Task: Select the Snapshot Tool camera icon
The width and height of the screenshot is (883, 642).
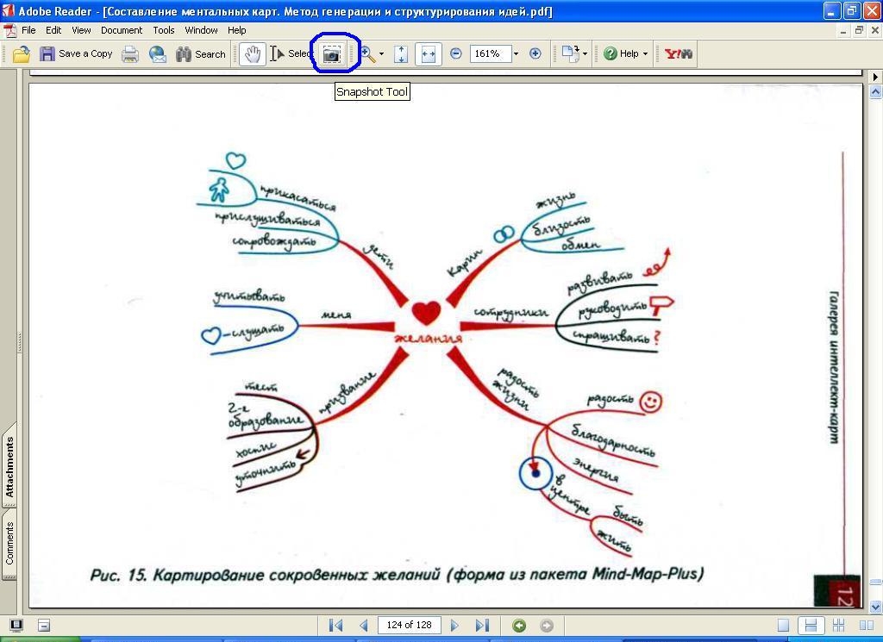Action: click(x=332, y=53)
